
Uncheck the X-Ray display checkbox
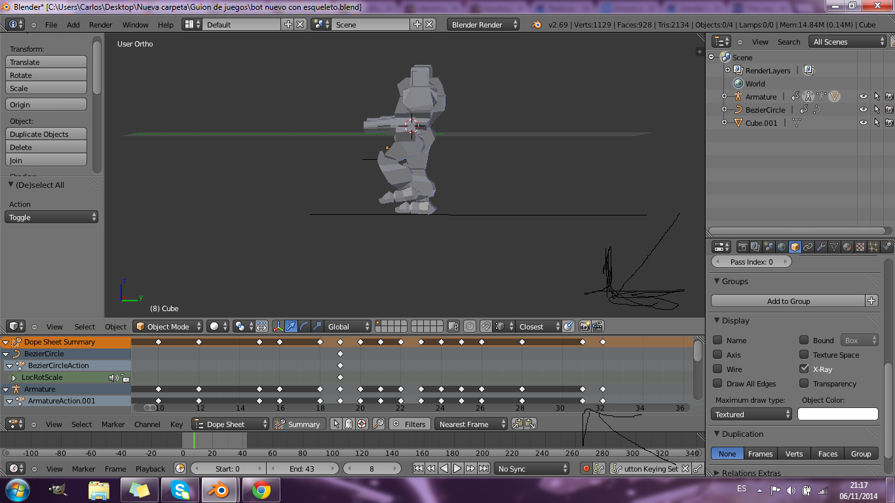click(804, 369)
